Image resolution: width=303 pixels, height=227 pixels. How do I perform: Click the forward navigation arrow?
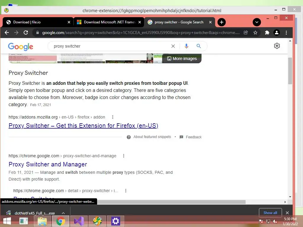(16, 33)
